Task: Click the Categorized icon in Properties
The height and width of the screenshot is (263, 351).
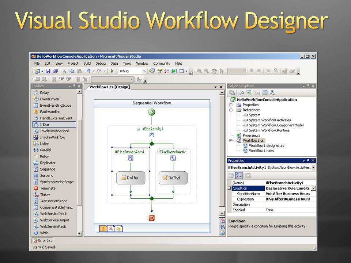Action: [231, 176]
